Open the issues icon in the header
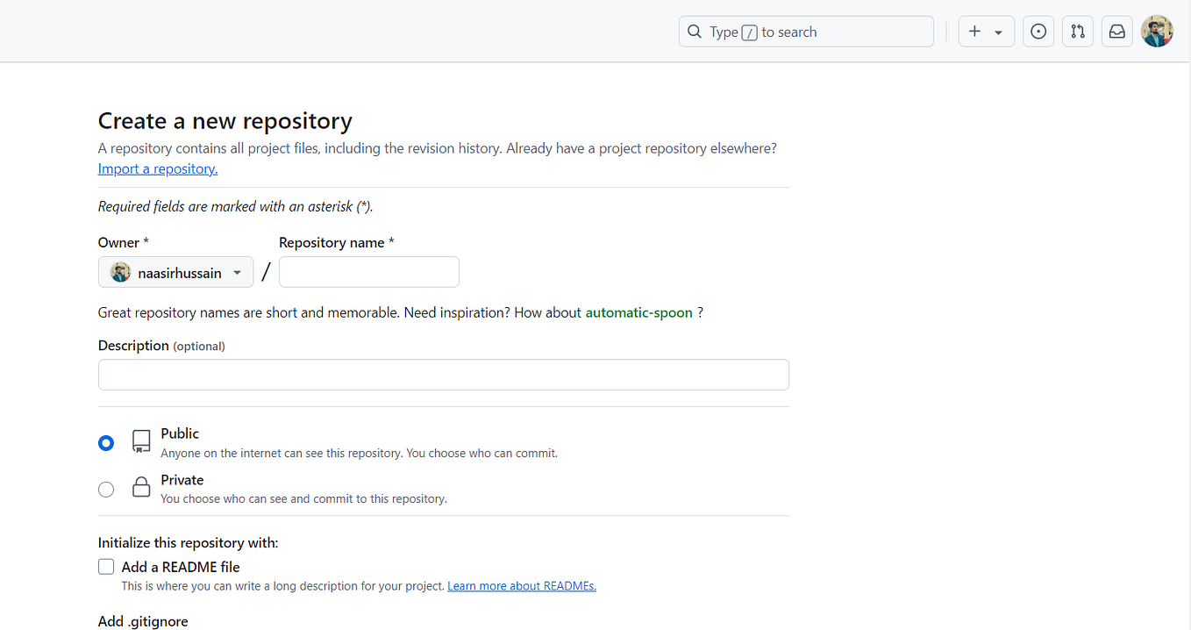 pos(1038,31)
